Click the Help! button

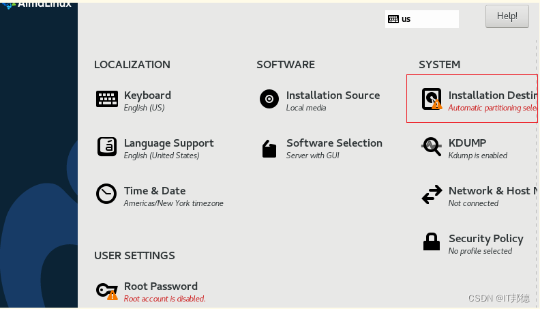coord(507,16)
